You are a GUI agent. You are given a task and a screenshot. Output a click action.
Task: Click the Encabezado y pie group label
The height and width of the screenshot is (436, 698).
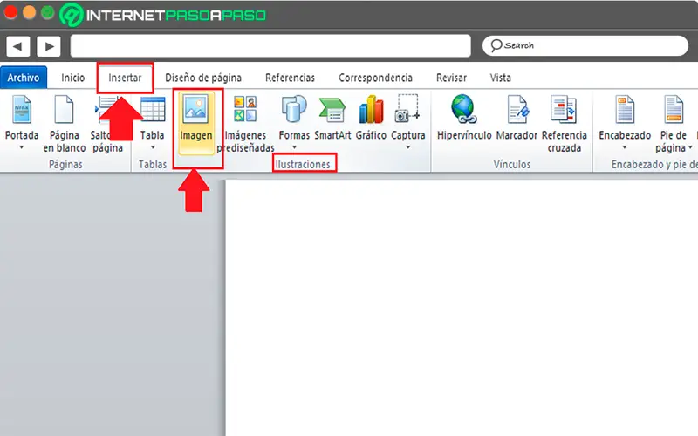tap(654, 164)
